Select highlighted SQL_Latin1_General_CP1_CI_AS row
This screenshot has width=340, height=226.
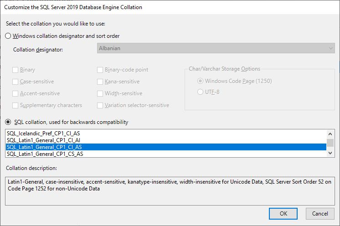[166, 147]
